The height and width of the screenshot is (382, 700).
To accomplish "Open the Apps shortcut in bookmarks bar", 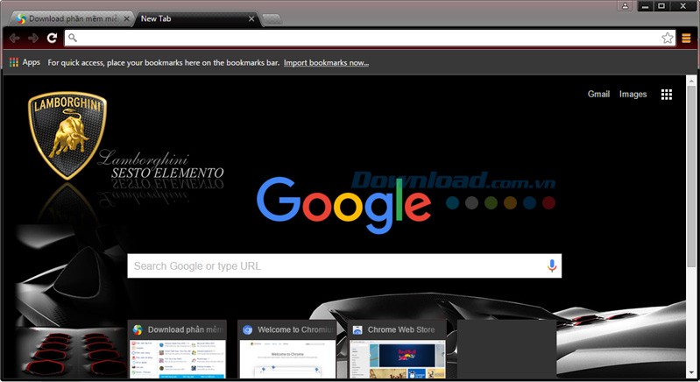I will [25, 62].
